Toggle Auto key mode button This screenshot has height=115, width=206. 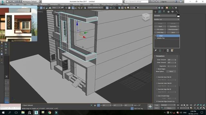pos(157,105)
